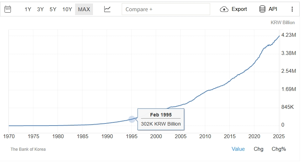Switch to the 3Y time range
The width and height of the screenshot is (301, 163).
tap(40, 9)
